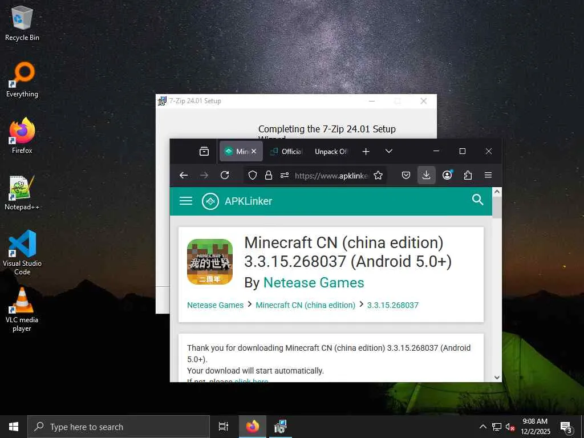Open Firefox tab overview button
584x438 pixels.
pos(204,151)
